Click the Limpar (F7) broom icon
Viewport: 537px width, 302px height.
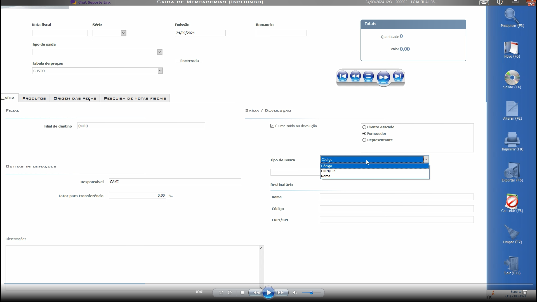(x=512, y=233)
